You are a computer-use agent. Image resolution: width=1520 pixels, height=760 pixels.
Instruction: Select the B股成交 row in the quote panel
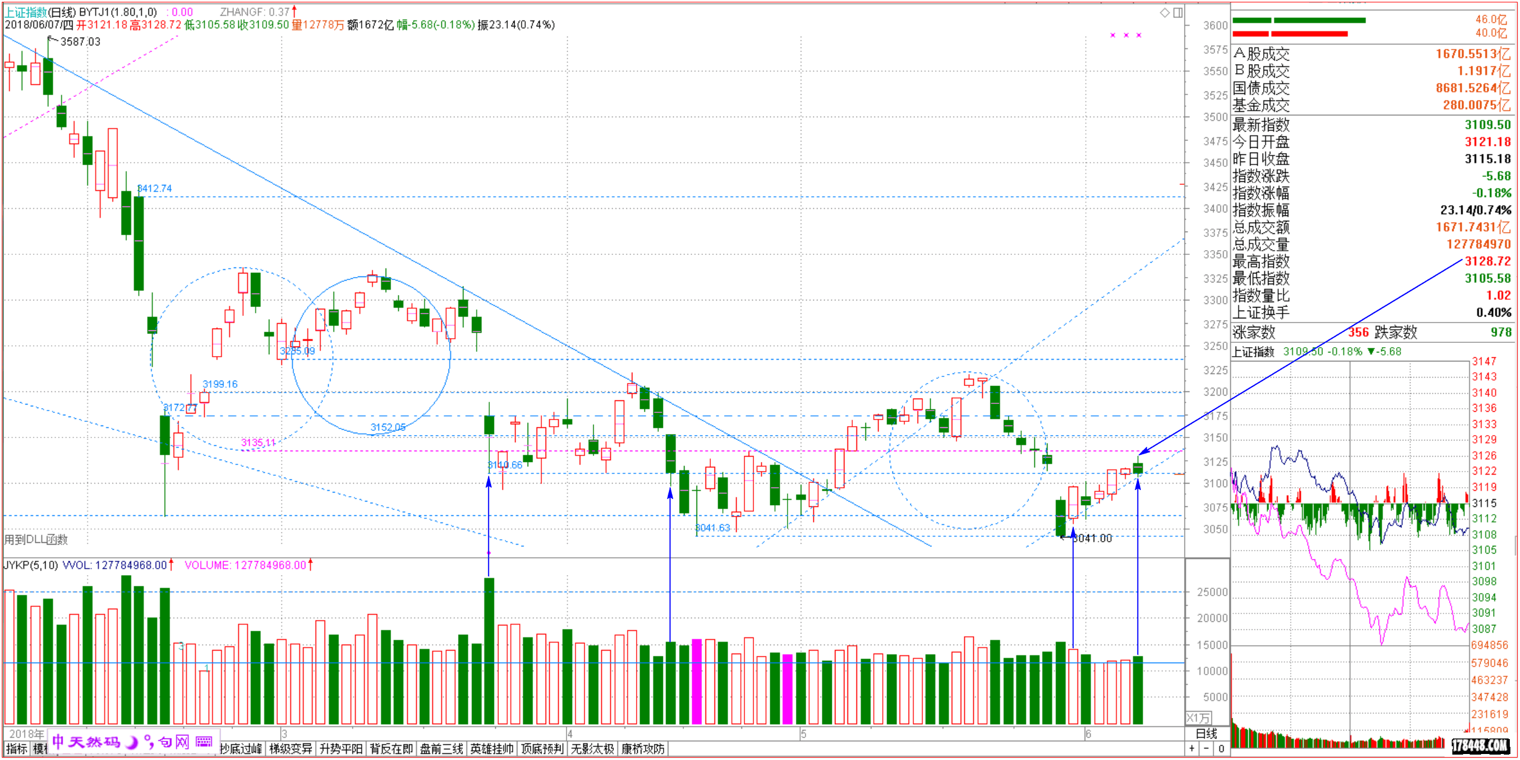(1372, 71)
